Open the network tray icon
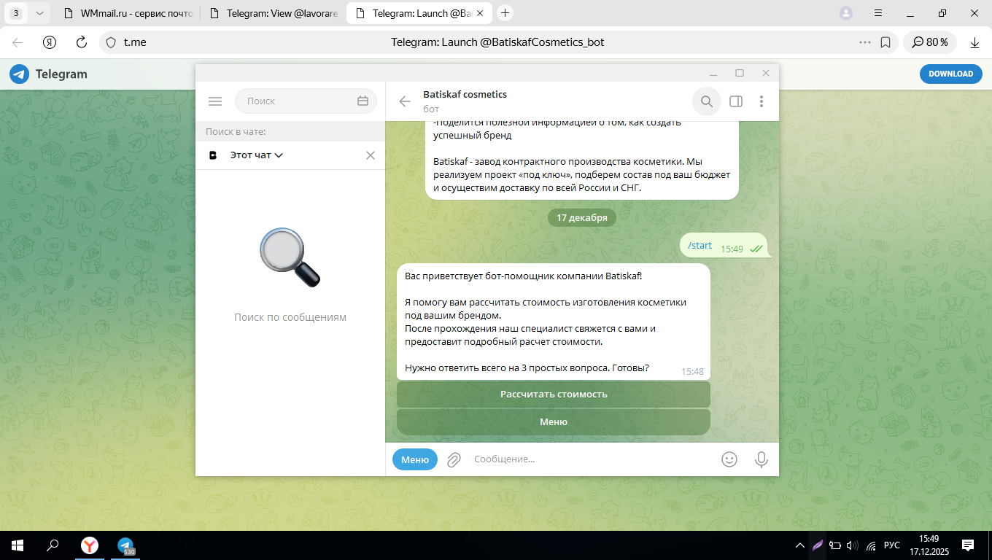 871,545
